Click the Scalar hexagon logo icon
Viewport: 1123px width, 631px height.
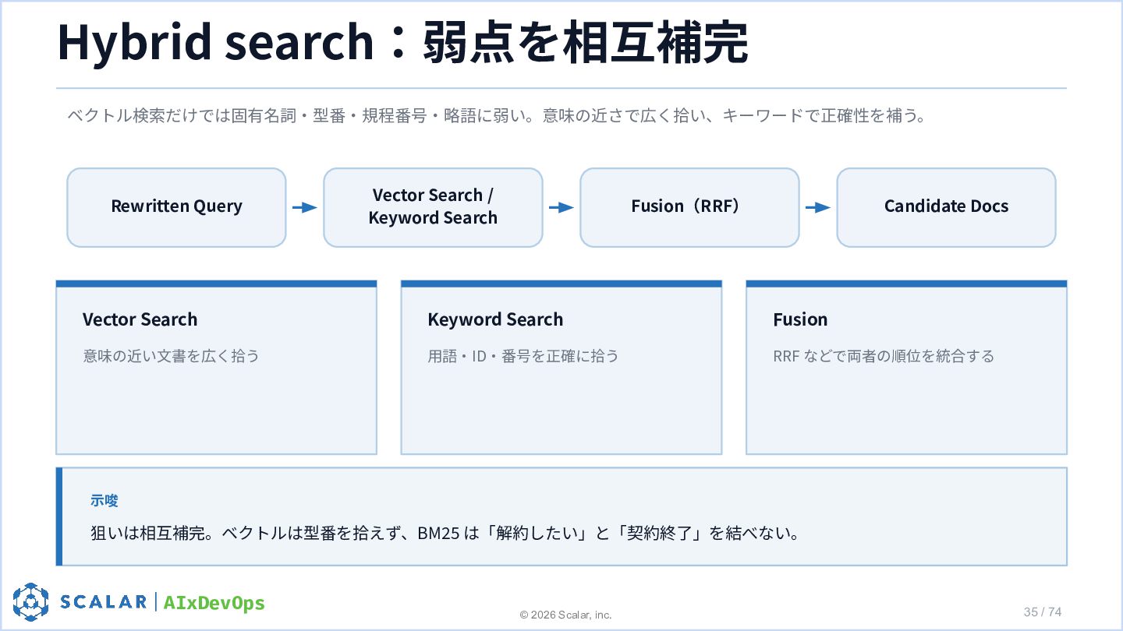(31, 601)
